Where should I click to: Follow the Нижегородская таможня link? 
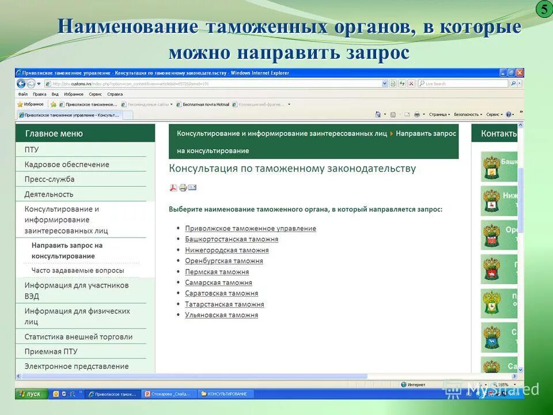point(227,250)
